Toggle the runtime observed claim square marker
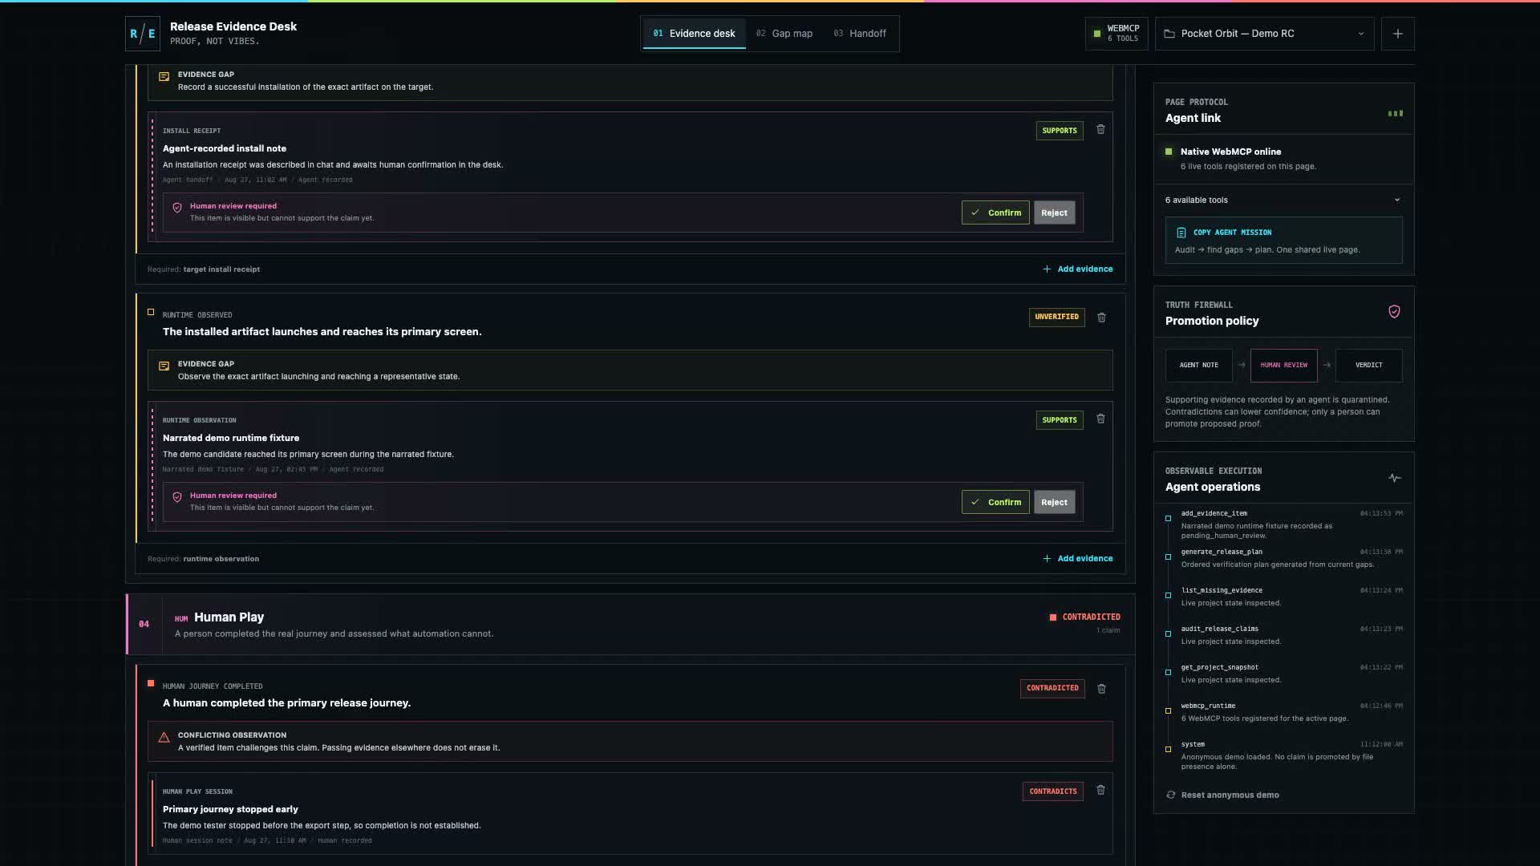 151,312
